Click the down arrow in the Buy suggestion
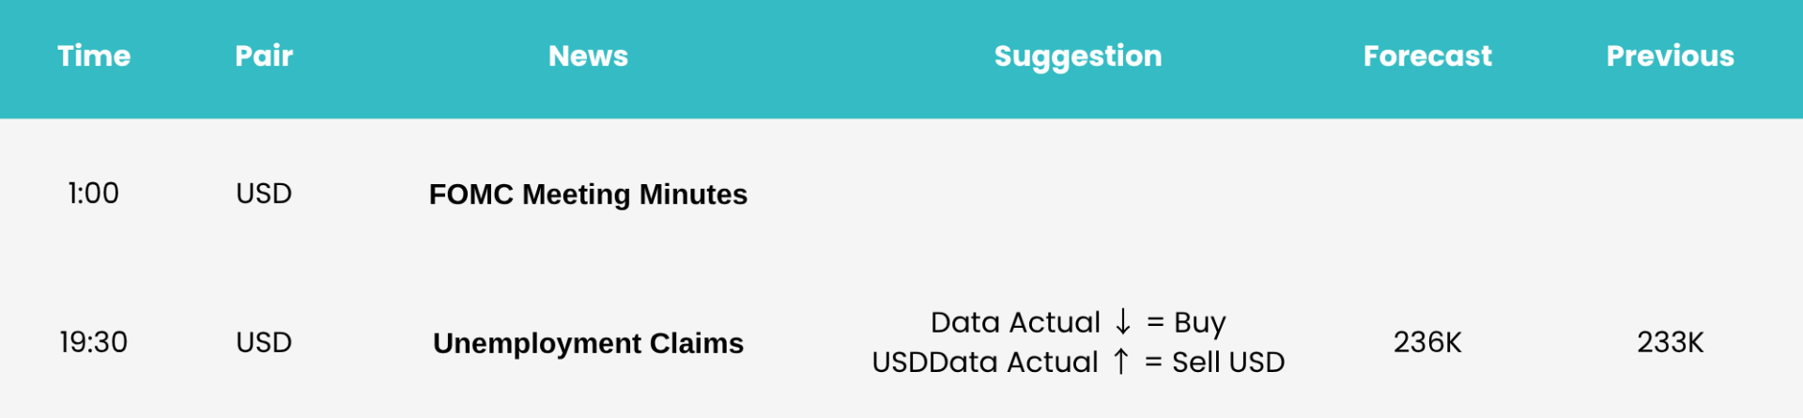The width and height of the screenshot is (1803, 418). 1123,322
